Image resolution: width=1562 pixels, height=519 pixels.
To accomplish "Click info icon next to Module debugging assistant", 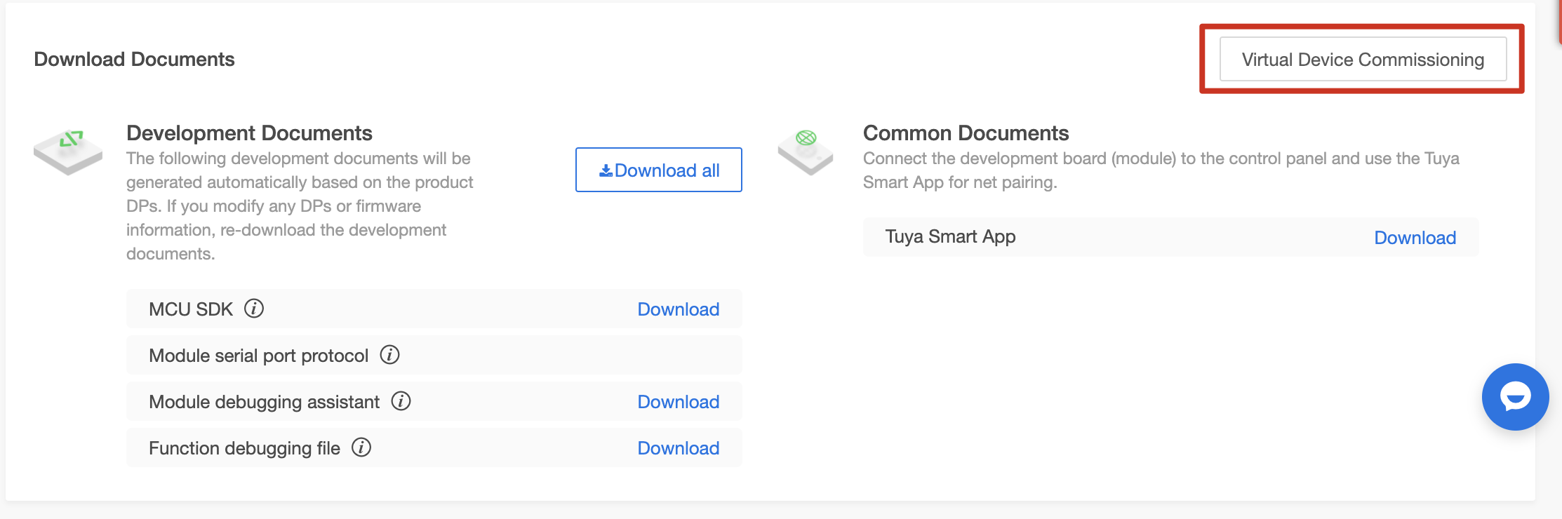I will click(x=401, y=401).
